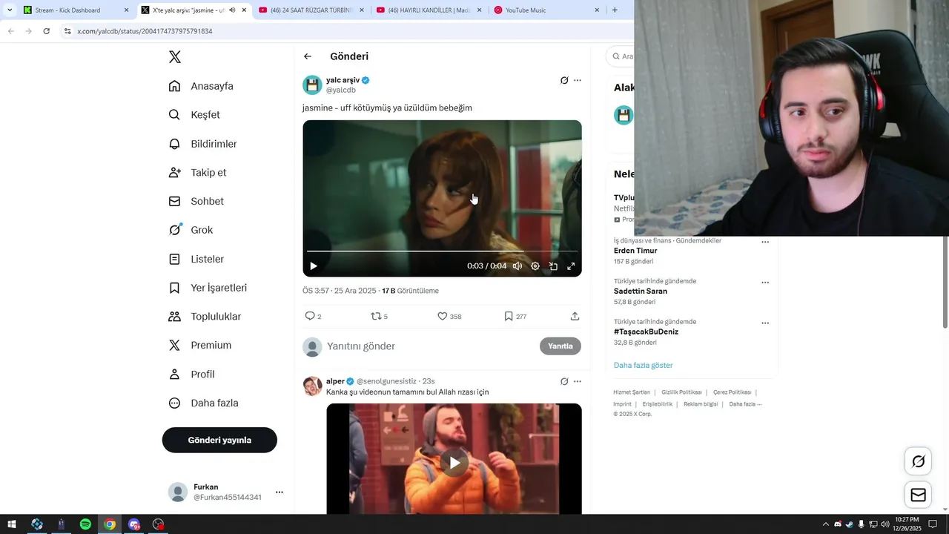Go back with the Gönderi arrow

(308, 56)
